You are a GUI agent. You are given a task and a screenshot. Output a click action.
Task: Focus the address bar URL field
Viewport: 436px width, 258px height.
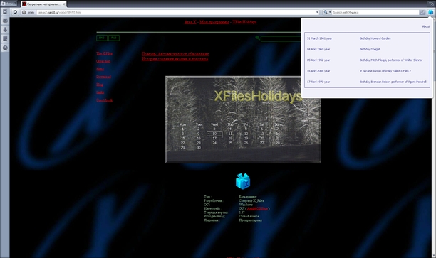coord(176,12)
